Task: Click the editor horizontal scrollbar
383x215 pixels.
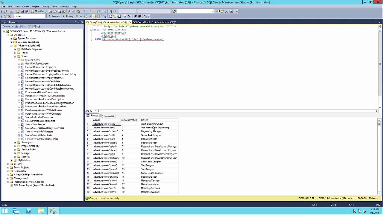Action: click(237, 111)
